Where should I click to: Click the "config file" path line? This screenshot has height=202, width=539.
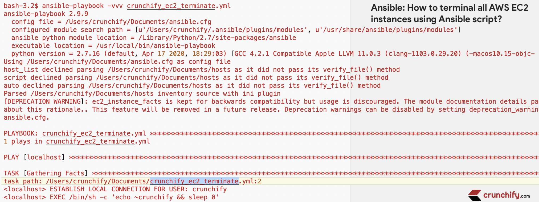tap(111, 22)
